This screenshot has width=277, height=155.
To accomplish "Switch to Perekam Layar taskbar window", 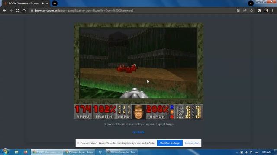I will [79, 152].
